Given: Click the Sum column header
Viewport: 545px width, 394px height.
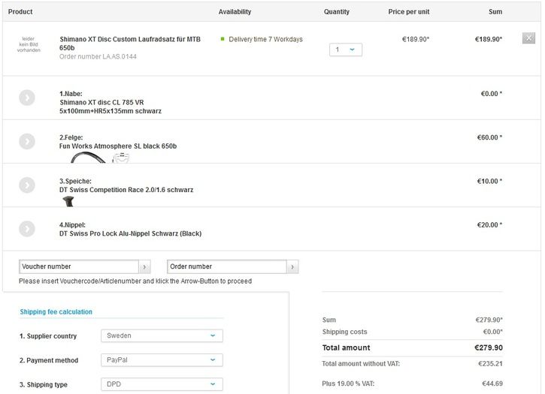Looking at the screenshot, I should click(495, 11).
